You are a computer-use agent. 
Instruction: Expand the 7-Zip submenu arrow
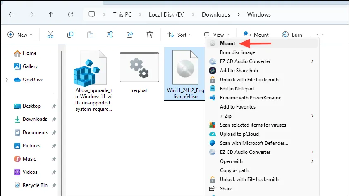(x=313, y=116)
